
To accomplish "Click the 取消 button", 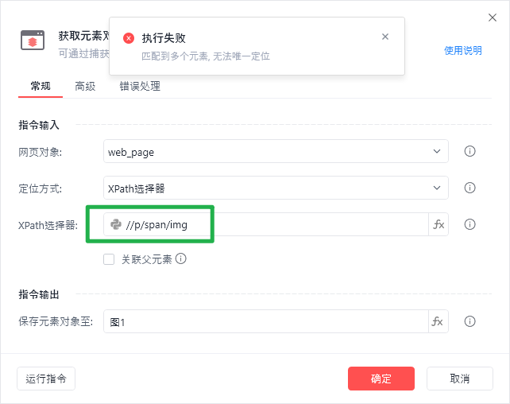I will tap(459, 379).
